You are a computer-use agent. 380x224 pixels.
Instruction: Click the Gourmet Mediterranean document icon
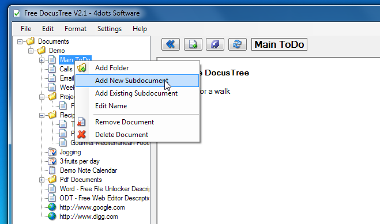pyautogui.click(x=63, y=143)
